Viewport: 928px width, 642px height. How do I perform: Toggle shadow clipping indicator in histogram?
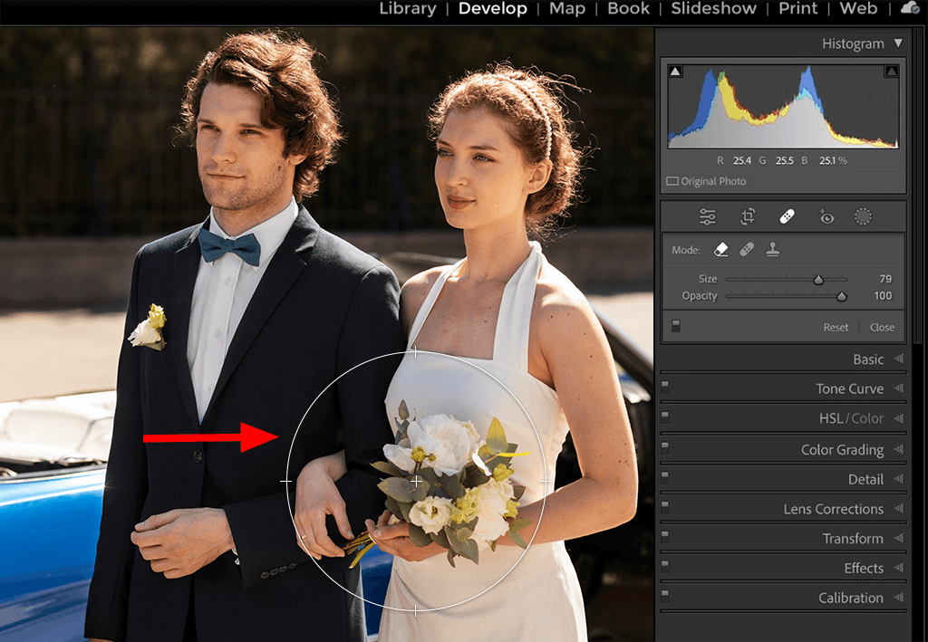click(674, 72)
